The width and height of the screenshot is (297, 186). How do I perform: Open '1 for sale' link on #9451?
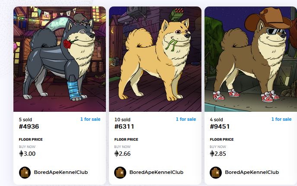click(281, 119)
